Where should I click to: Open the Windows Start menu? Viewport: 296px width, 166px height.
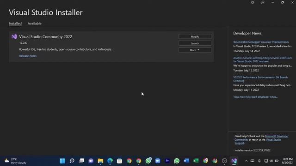[62, 161]
